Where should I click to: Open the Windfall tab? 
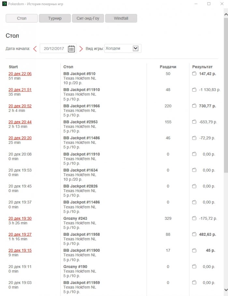tap(121, 18)
